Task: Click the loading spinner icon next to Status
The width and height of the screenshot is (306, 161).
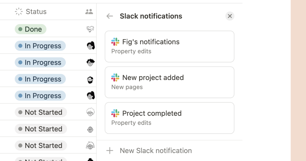Action: click(x=19, y=11)
